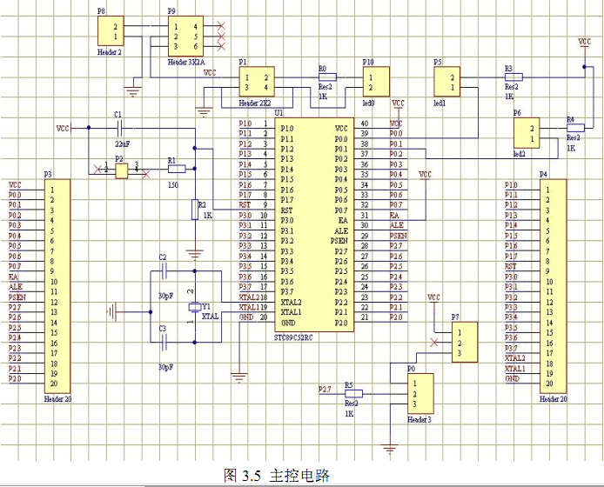Viewport: 604px width, 487px height.
Task: Select the P0 Header 3 connector
Action: tap(420, 393)
